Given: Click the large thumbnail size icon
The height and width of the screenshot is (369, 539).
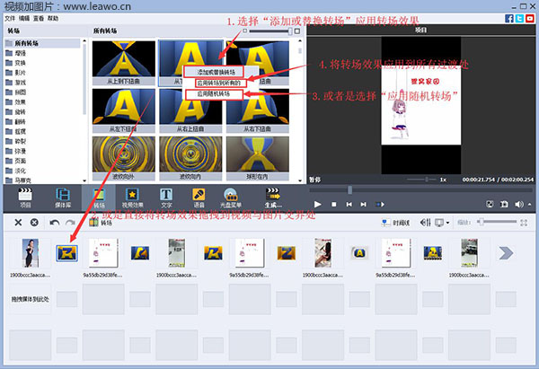Looking at the screenshot, I should pos(297,31).
